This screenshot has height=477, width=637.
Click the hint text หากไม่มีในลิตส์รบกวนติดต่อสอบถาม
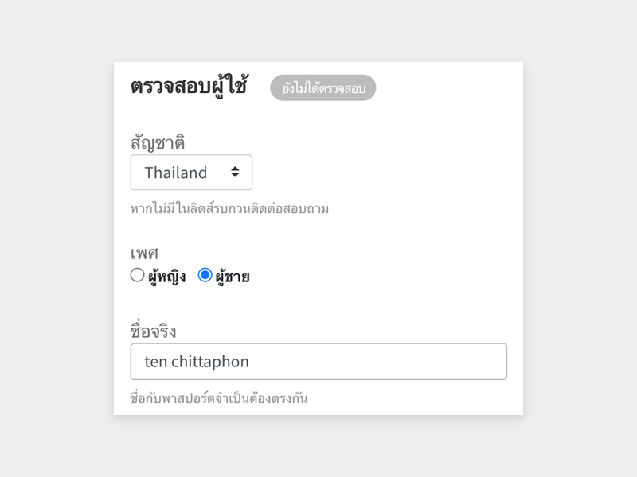tap(229, 208)
